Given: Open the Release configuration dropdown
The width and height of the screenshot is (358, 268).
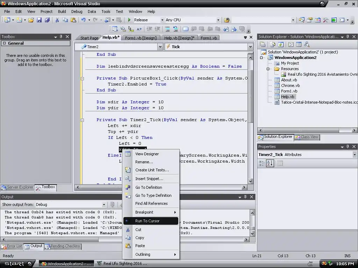Looking at the screenshot, I should click(x=162, y=20).
